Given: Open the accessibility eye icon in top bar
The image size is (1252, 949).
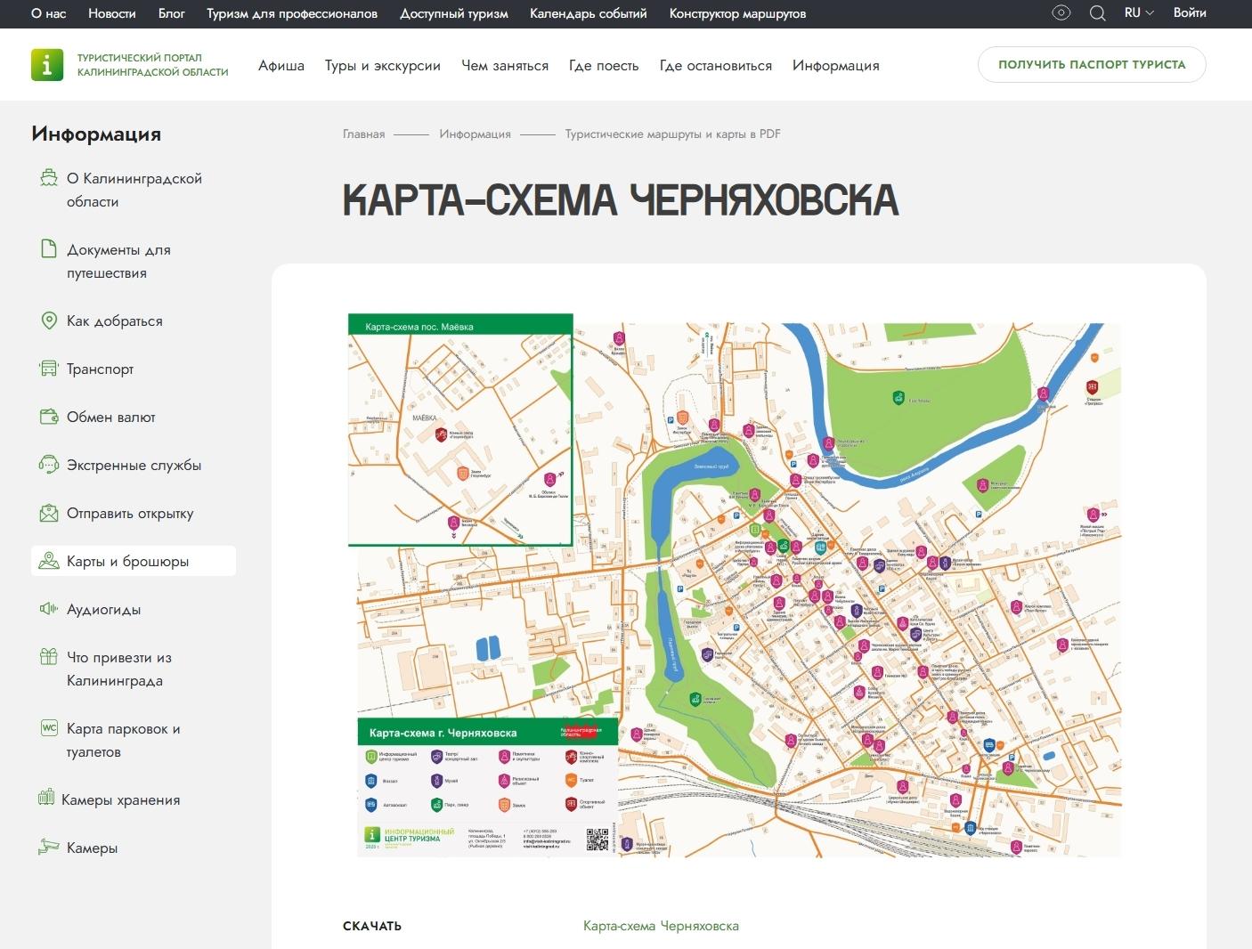Looking at the screenshot, I should click(1061, 13).
